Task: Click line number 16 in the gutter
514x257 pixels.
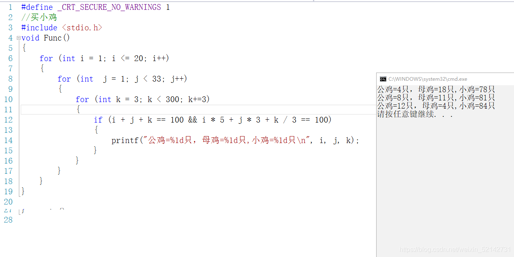Action: pyautogui.click(x=8, y=161)
